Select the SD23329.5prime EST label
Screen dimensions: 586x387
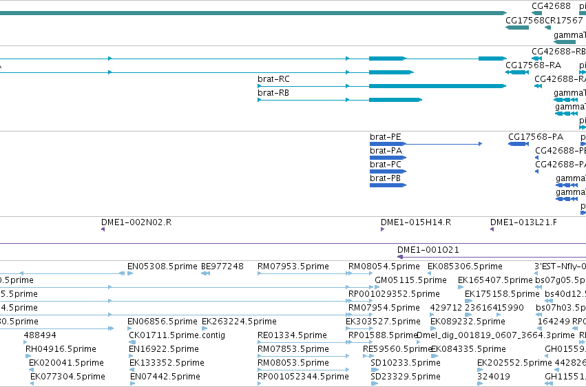coord(406,377)
